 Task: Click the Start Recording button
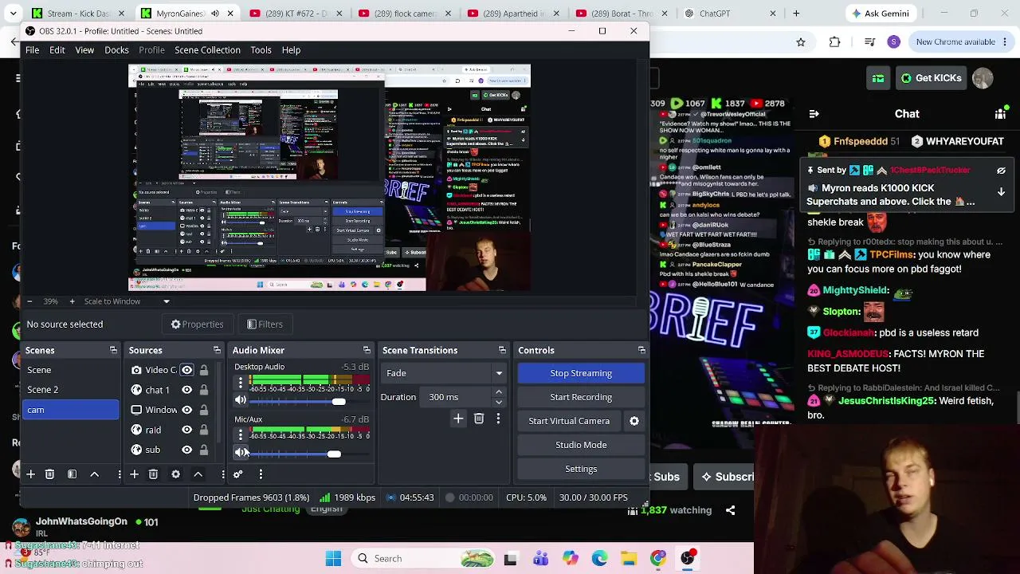pyautogui.click(x=581, y=397)
